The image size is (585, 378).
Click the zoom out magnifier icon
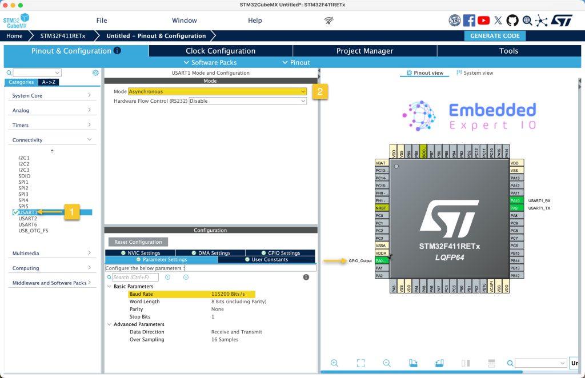(x=387, y=363)
